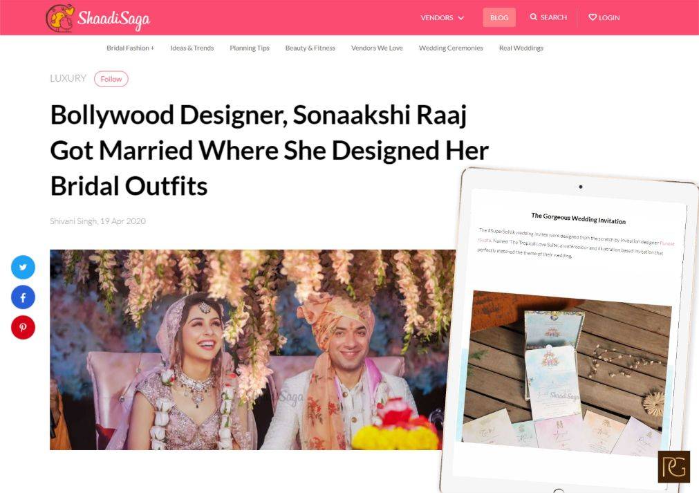Click the heart icon beside Login
The width and height of the screenshot is (699, 493).
tap(593, 17)
